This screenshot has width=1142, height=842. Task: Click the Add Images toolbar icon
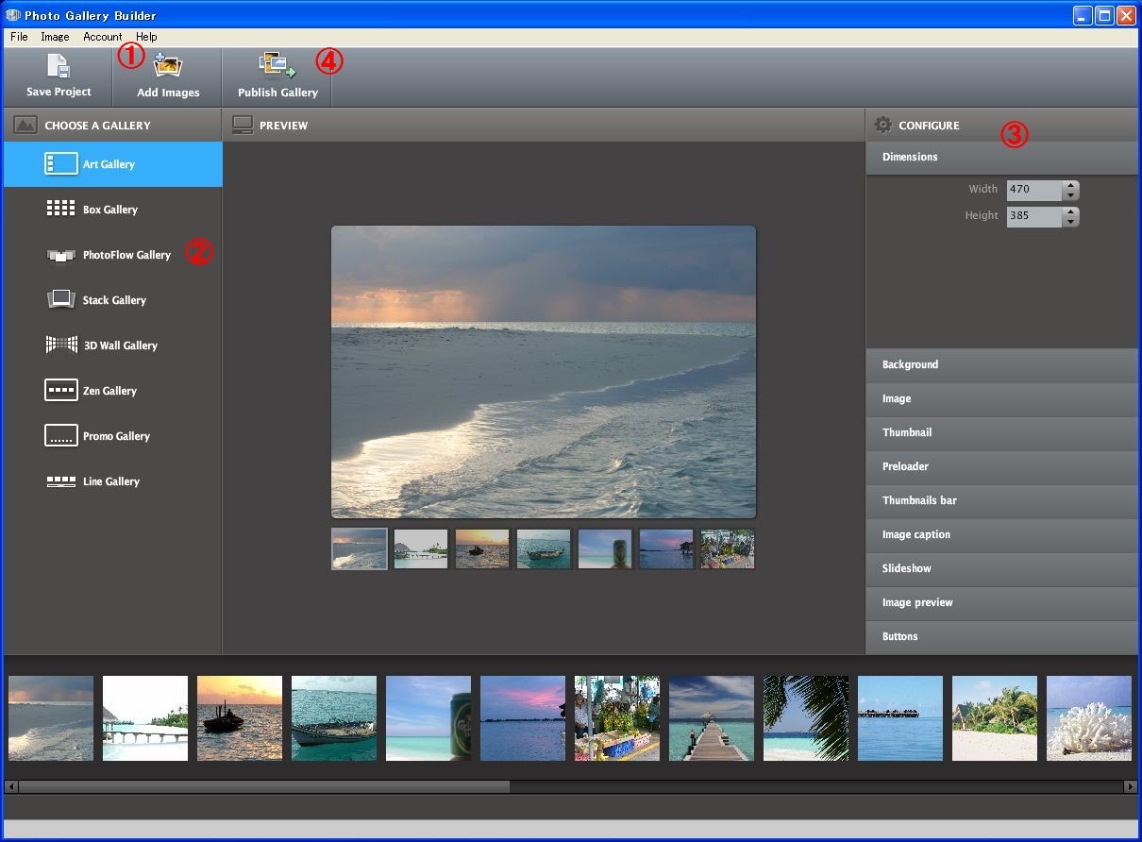pos(168,66)
